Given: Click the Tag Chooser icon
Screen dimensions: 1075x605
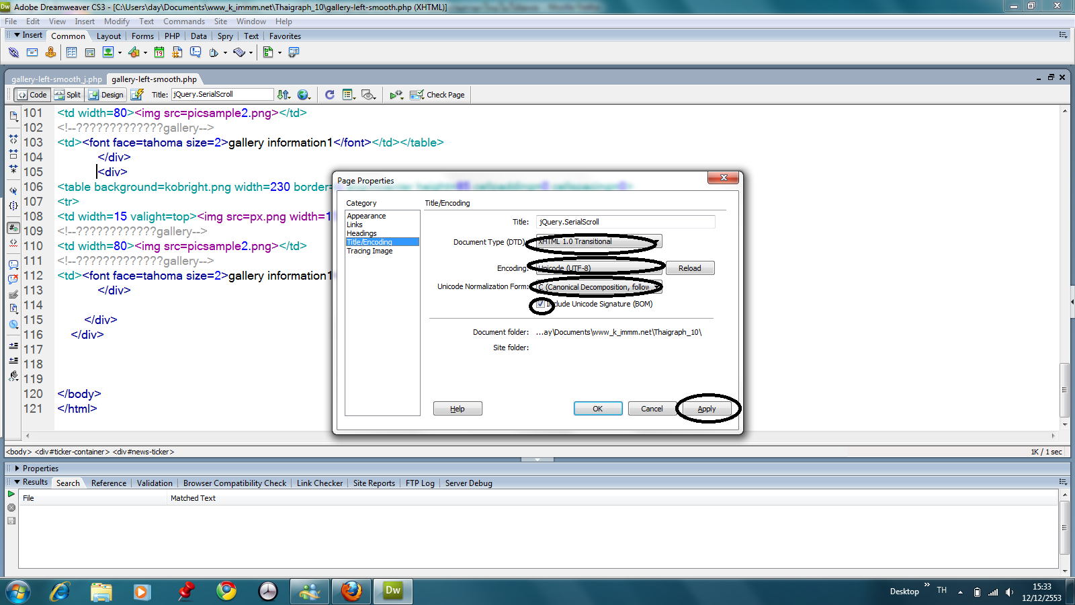Looking at the screenshot, I should point(294,52).
